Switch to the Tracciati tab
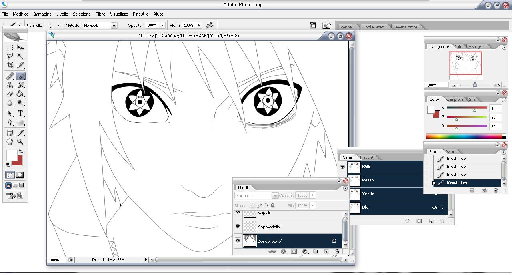The image size is (512, 275). click(366, 157)
